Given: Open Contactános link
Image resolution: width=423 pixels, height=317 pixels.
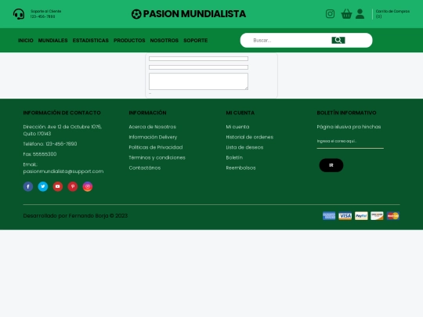Looking at the screenshot, I should click(145, 168).
